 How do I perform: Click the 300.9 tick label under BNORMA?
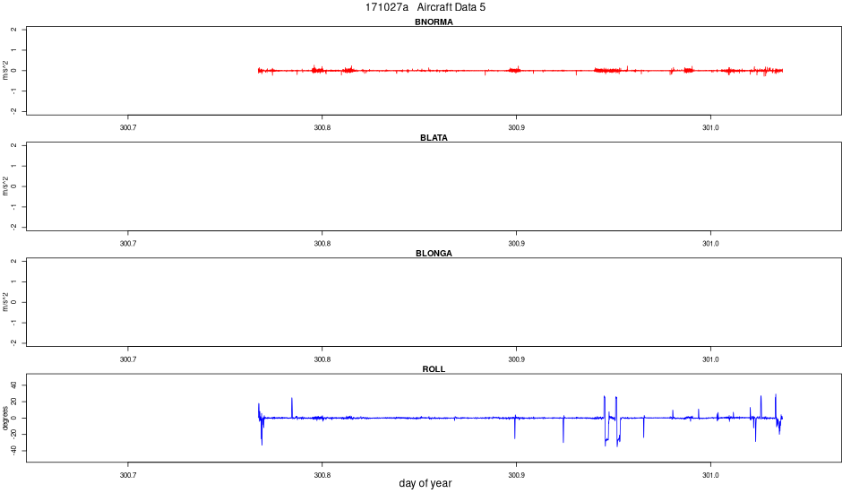coord(516,127)
